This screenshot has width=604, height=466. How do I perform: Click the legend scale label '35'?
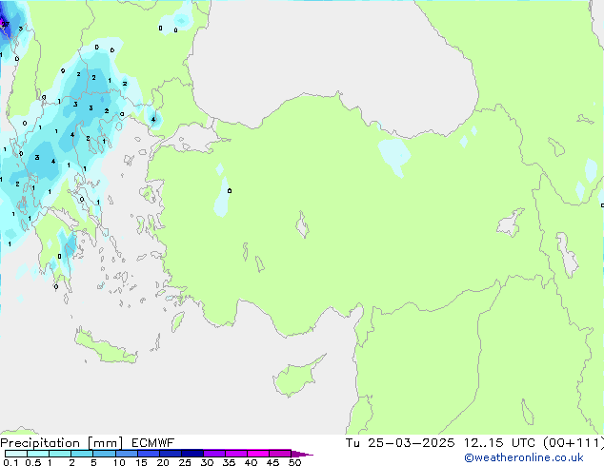click(229, 462)
